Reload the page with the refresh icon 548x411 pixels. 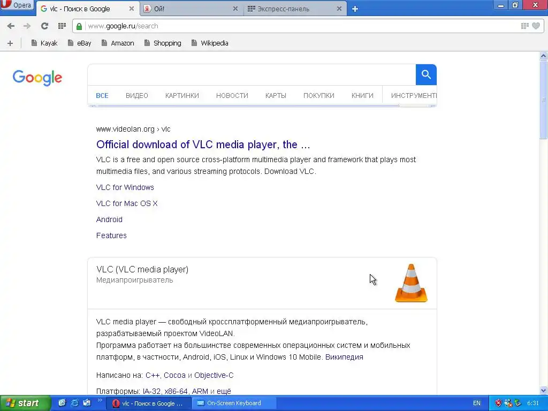(44, 26)
